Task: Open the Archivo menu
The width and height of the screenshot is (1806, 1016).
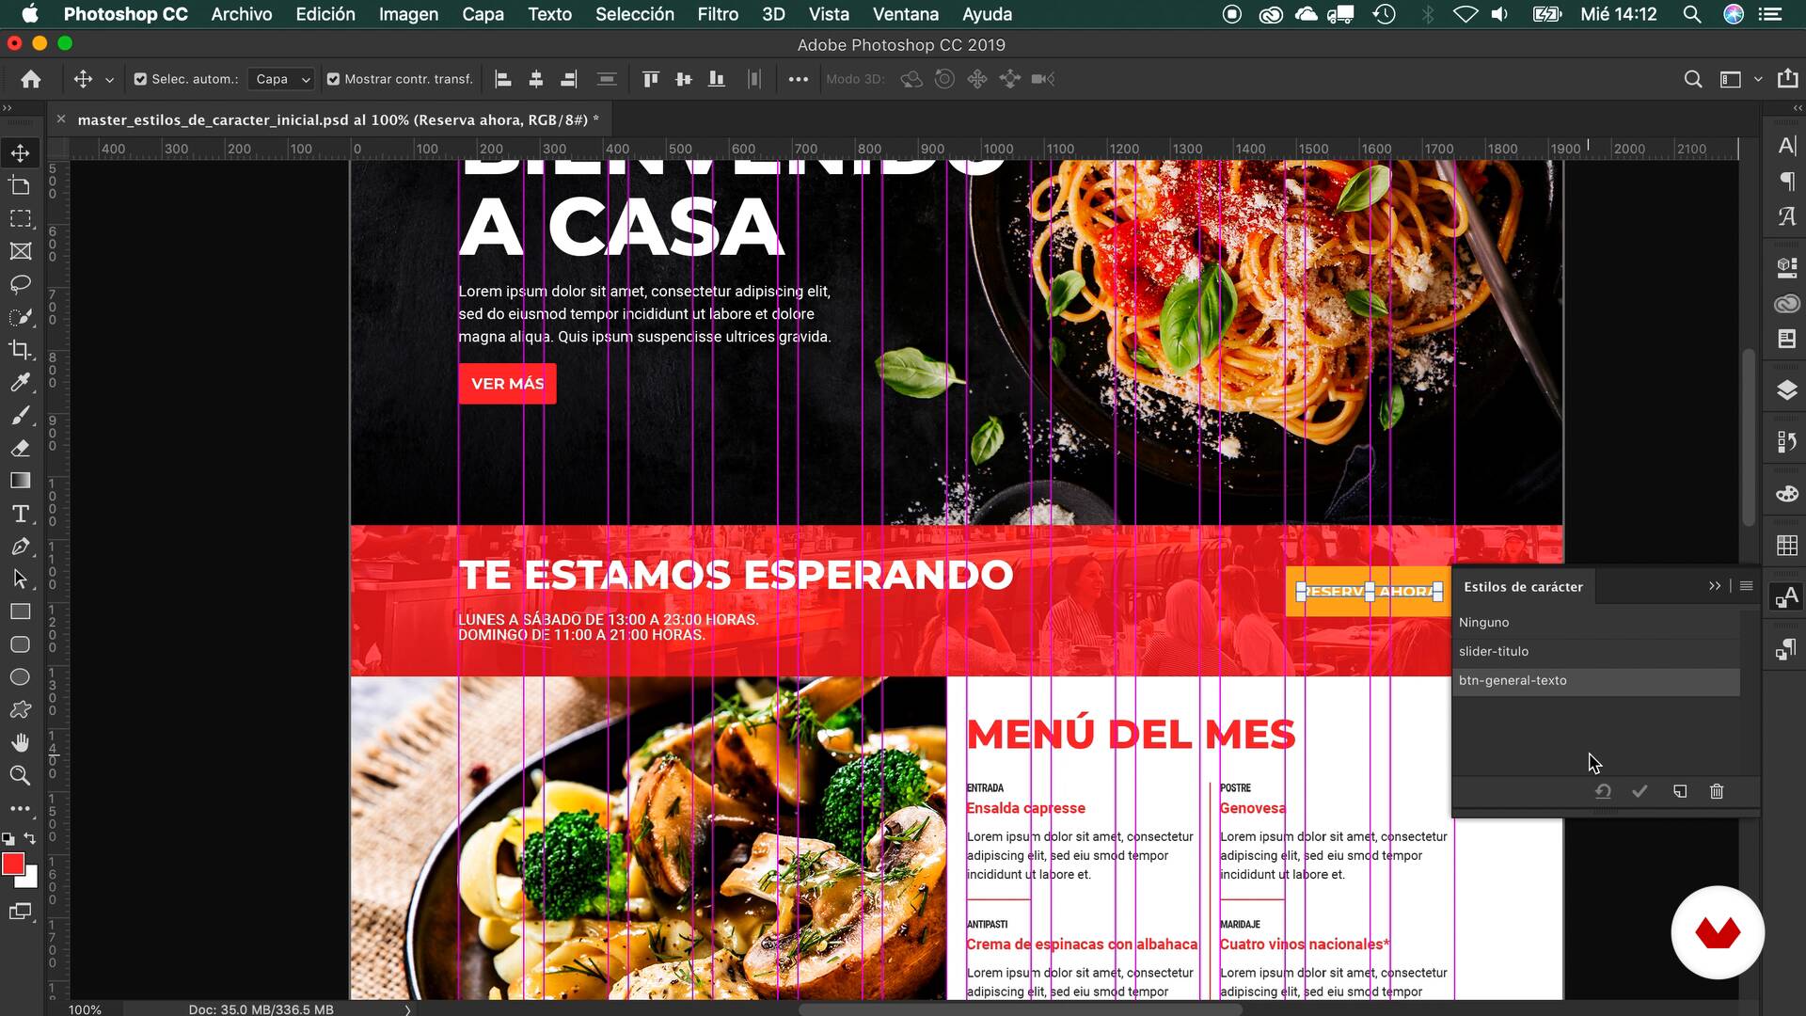Action: [x=242, y=14]
